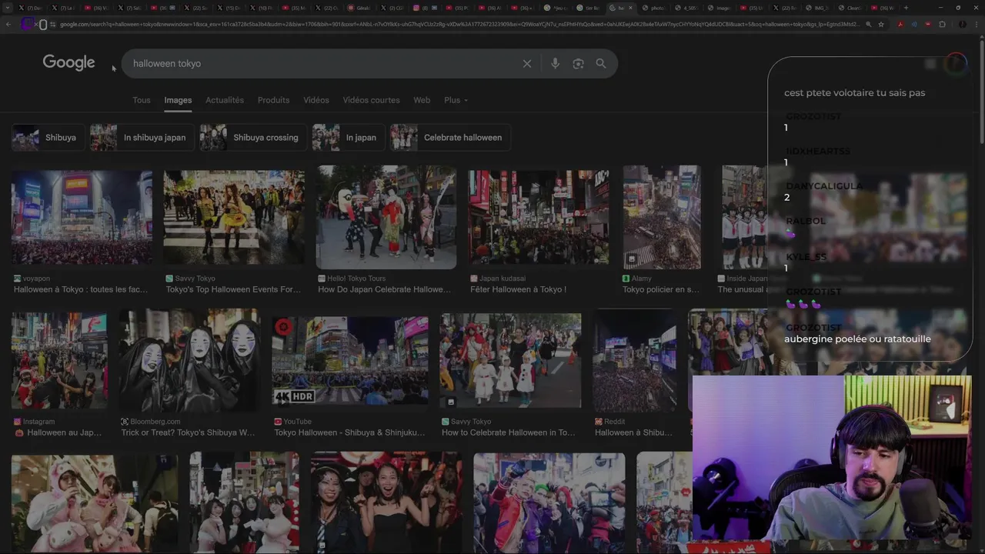Screen dimensions: 985x554
Task: Click 'Tokyo's Top Halloween Events For...' title
Action: (234, 289)
